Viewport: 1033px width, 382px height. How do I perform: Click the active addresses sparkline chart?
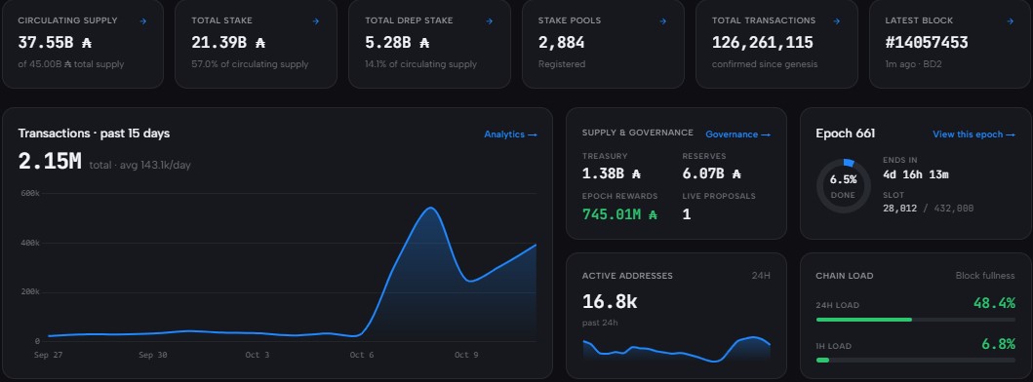pyautogui.click(x=676, y=349)
